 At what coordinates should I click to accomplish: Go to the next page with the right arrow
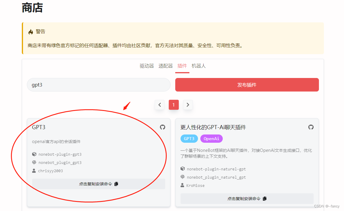pyautogui.click(x=188, y=104)
